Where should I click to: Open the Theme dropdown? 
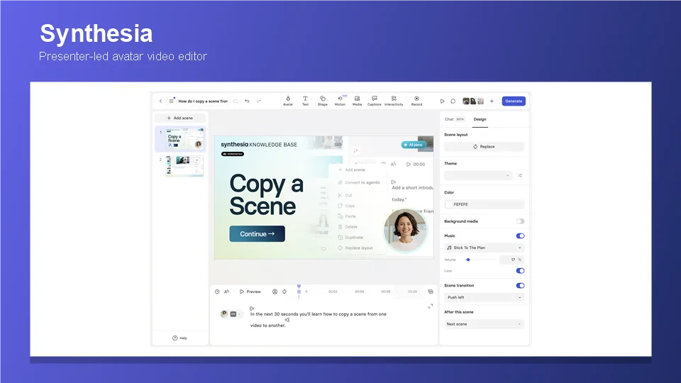pos(477,175)
